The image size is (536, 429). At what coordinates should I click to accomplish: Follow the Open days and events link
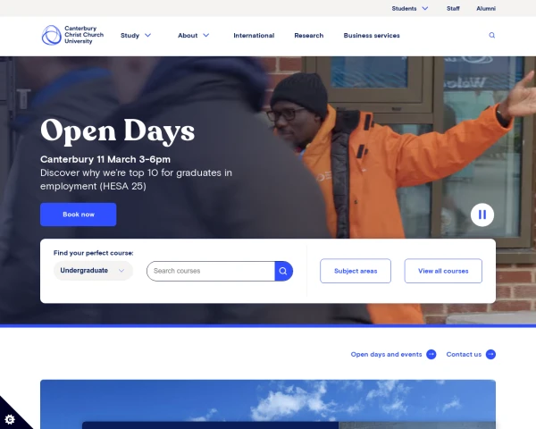coord(386,355)
